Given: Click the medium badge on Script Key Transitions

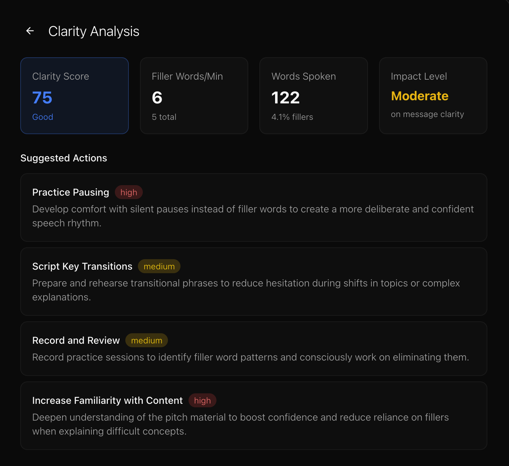Looking at the screenshot, I should click(159, 266).
